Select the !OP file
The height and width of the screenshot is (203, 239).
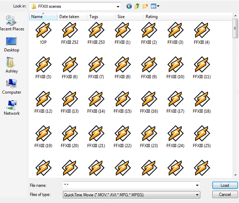43,33
